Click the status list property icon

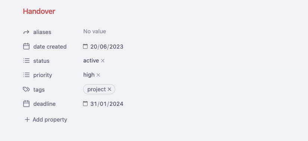click(27, 61)
